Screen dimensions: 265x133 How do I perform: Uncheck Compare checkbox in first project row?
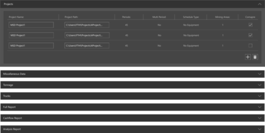coord(250,25)
